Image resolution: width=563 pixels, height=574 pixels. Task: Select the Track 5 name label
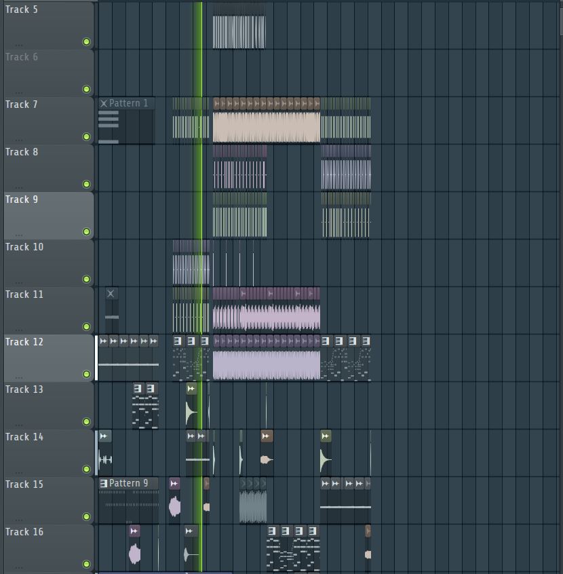pos(21,9)
